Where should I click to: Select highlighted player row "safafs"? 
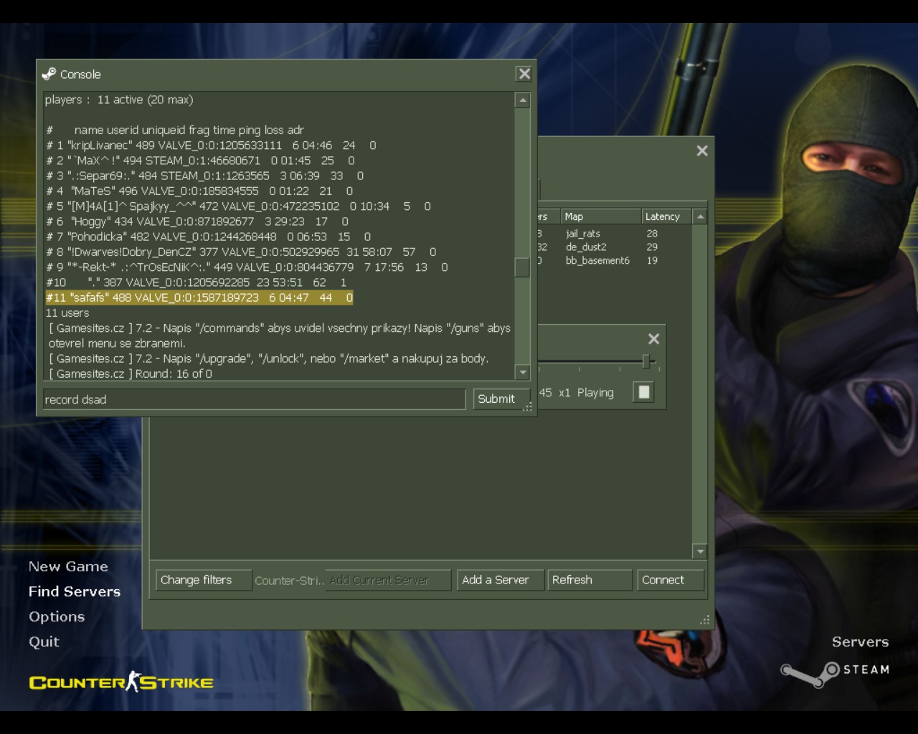199,297
